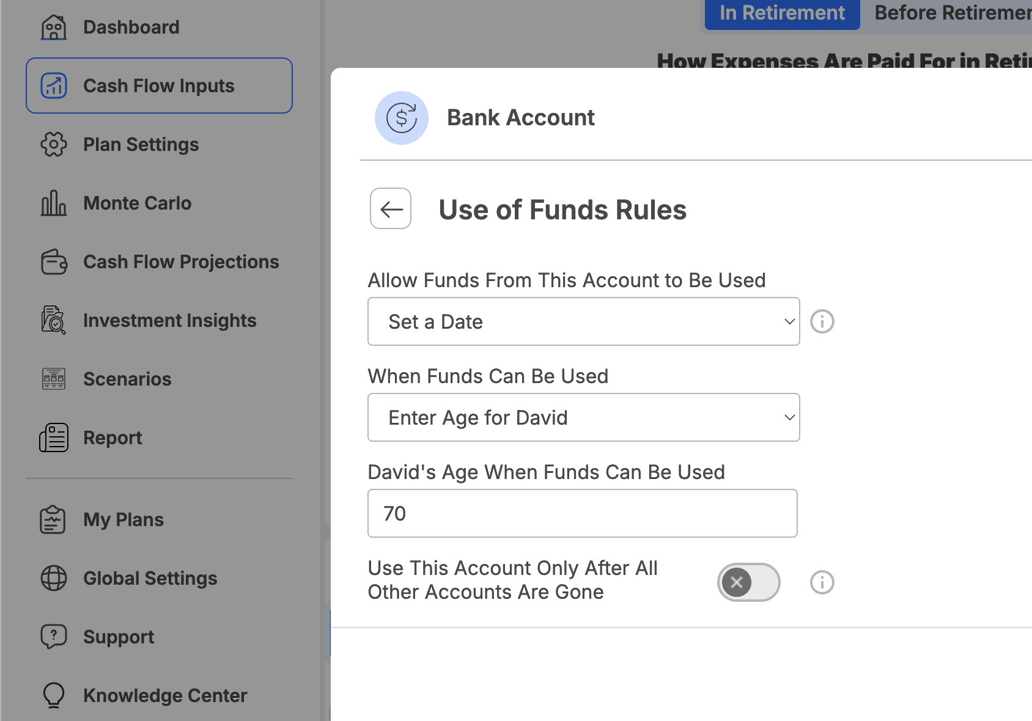Open Plan Settings gear icon
1032x721 pixels.
coord(54,145)
